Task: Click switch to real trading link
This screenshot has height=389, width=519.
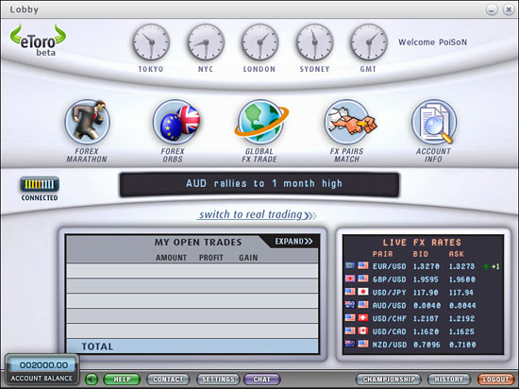Action: (256, 214)
